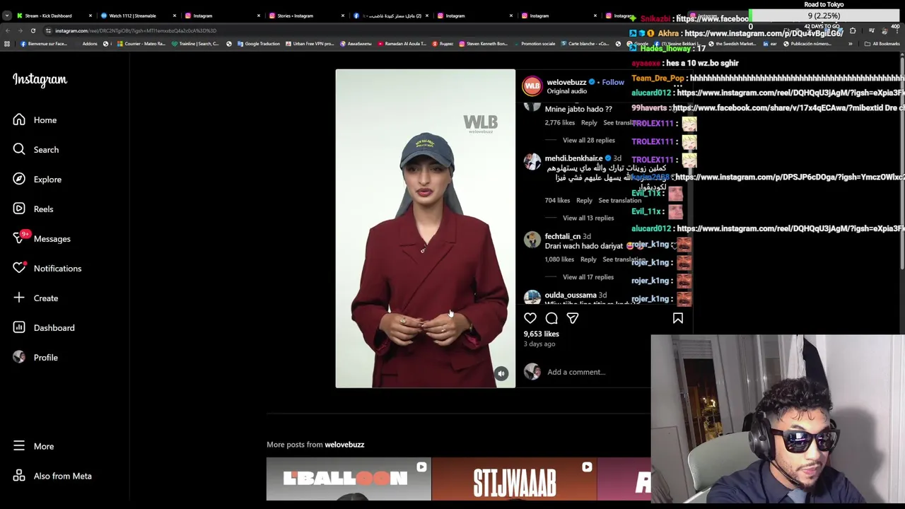Like the reel with the heart icon
The image size is (905, 509).
tap(530, 319)
